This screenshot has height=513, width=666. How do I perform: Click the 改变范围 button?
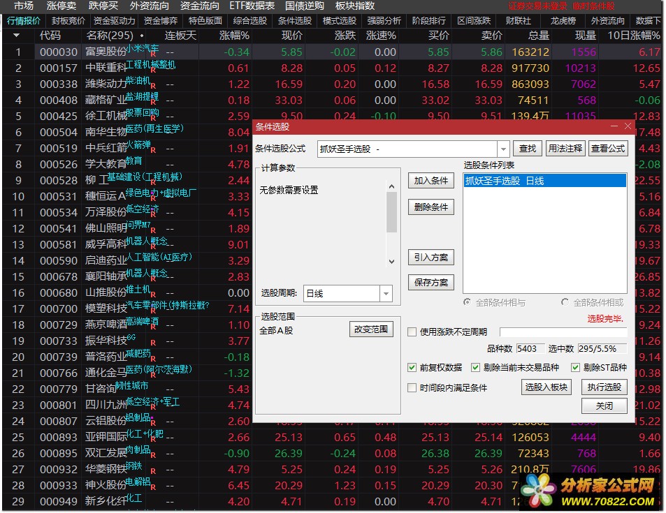click(x=371, y=329)
